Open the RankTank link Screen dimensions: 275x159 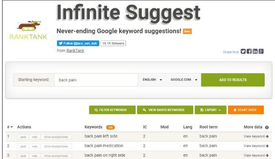(75, 51)
